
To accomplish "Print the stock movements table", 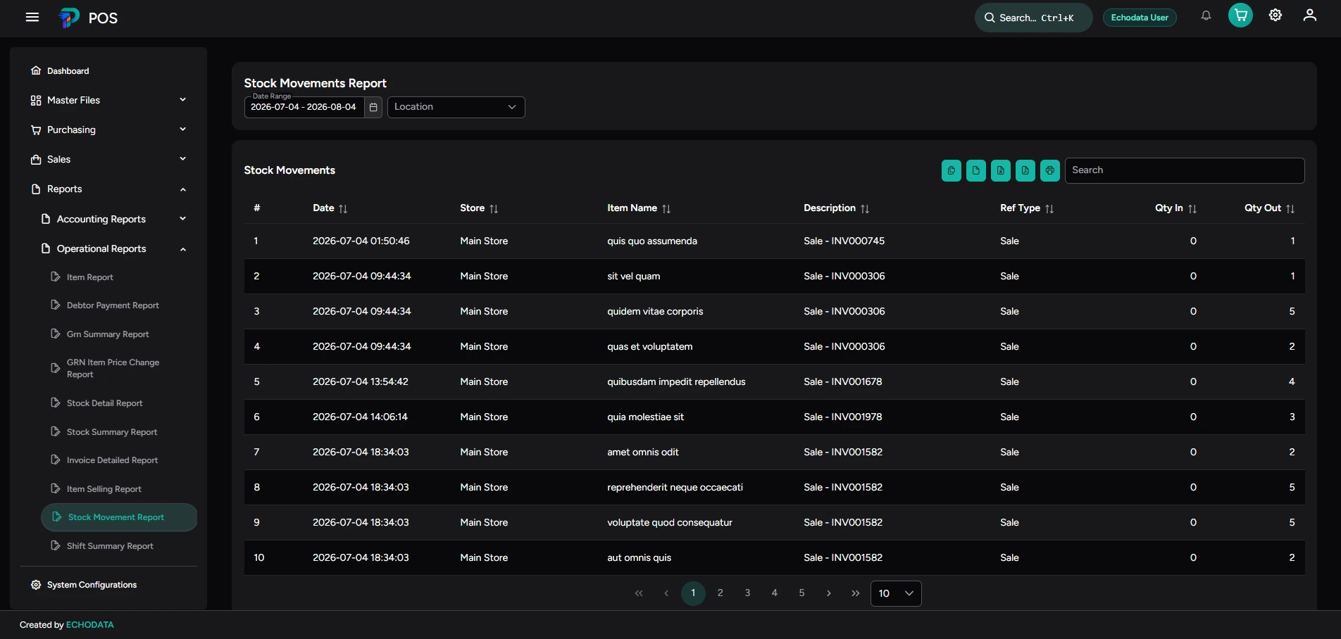I will pyautogui.click(x=1050, y=170).
